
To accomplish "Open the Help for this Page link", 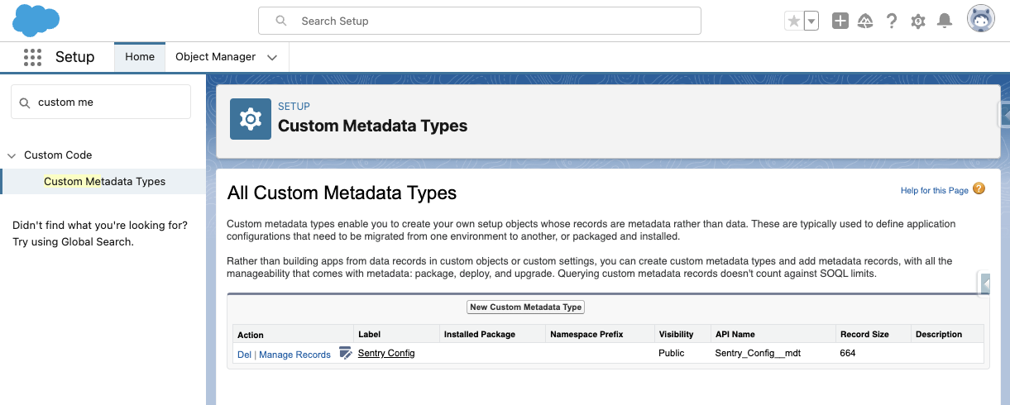I will (934, 190).
